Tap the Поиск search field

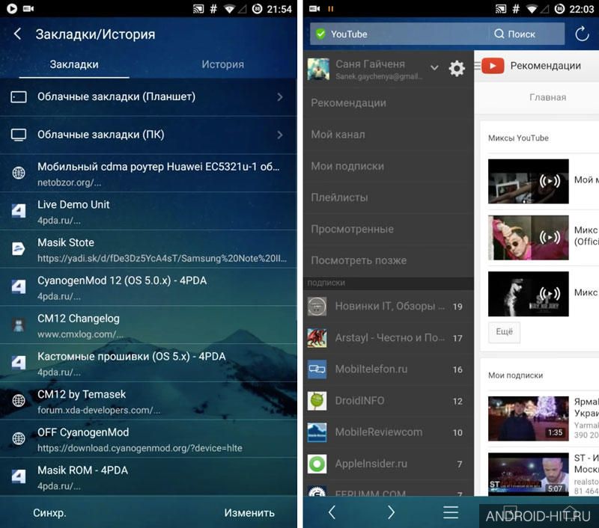526,34
